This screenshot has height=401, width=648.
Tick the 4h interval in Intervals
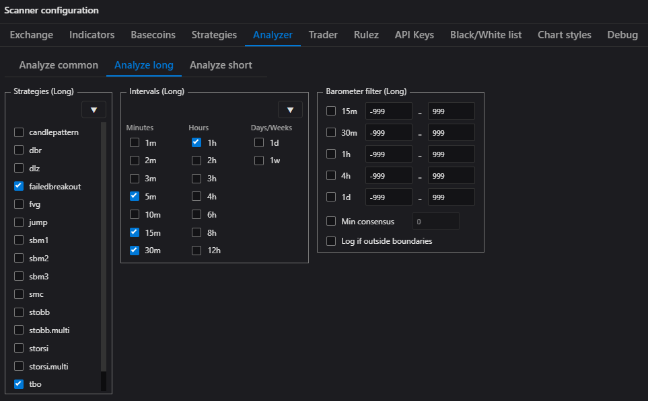coord(196,196)
